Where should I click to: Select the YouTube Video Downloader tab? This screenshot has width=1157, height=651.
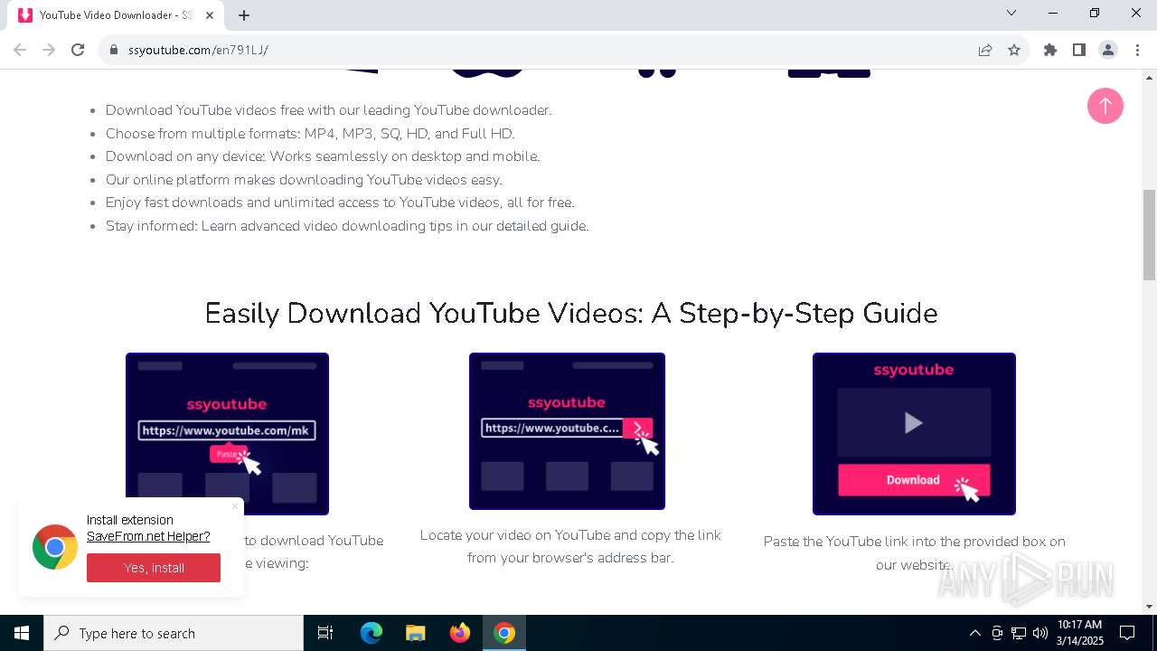point(116,15)
